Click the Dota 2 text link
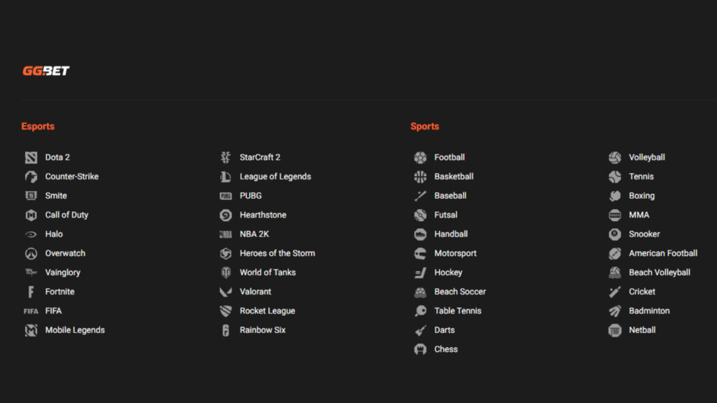The image size is (717, 403). [57, 157]
